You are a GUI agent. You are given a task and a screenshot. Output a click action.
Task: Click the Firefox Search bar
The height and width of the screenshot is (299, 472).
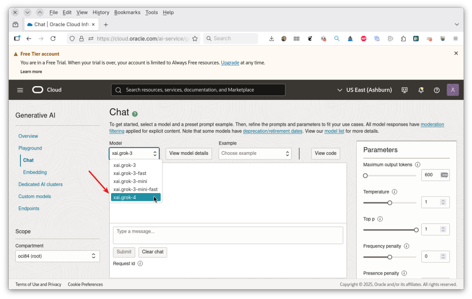(x=230, y=39)
